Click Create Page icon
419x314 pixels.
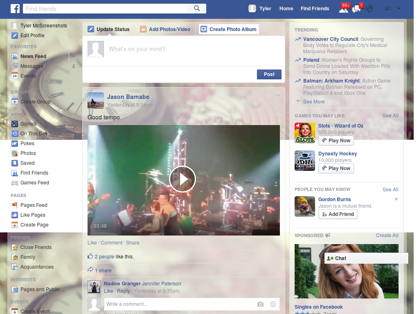point(15,225)
